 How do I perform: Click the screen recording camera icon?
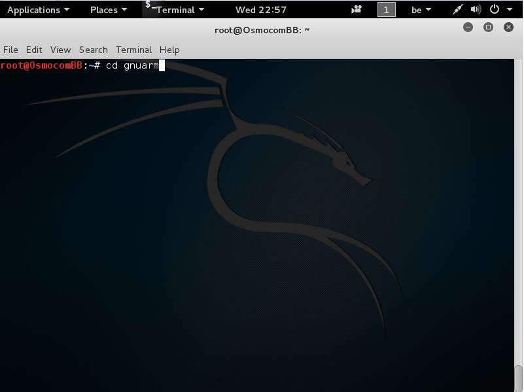[x=357, y=9]
